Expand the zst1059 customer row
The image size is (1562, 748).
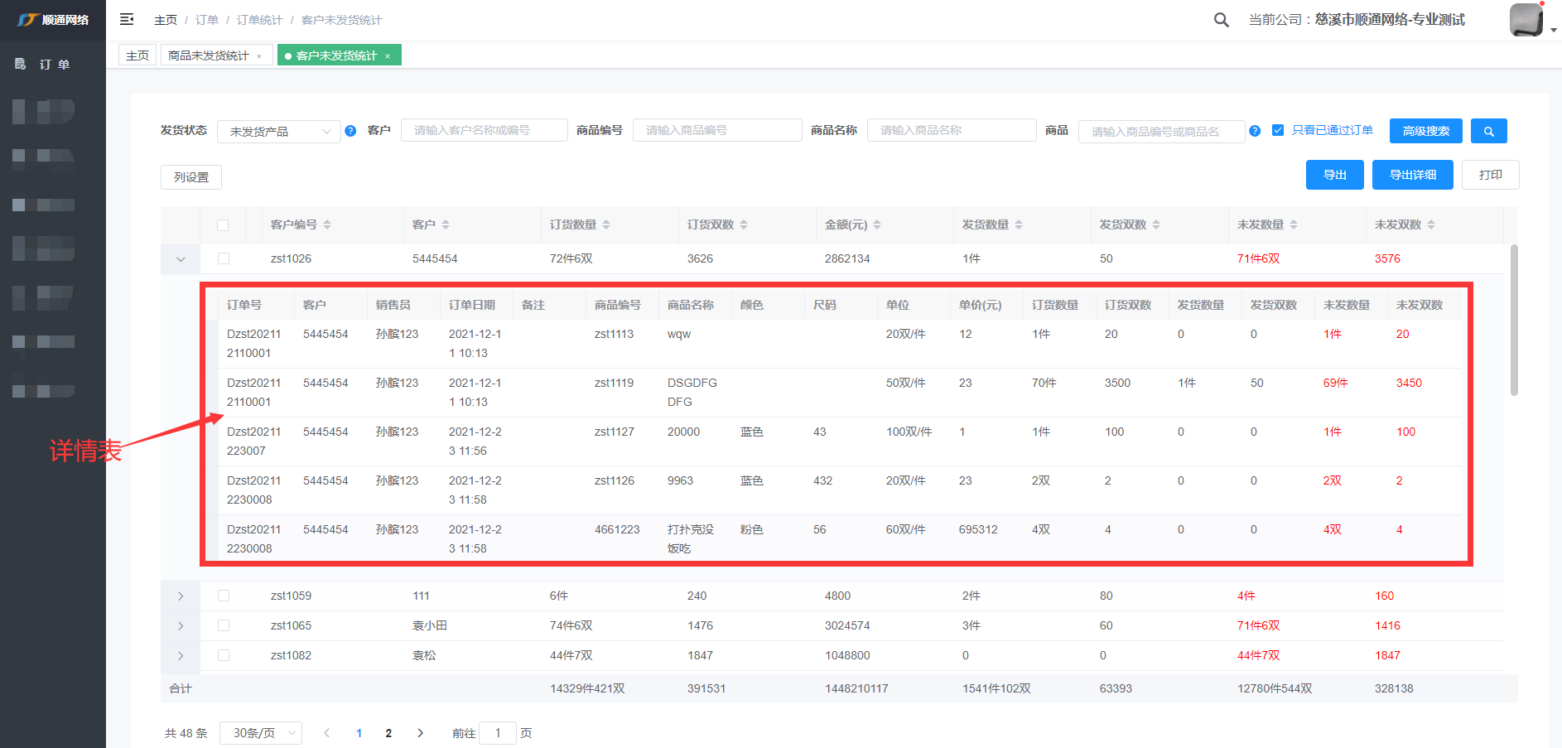pos(181,596)
